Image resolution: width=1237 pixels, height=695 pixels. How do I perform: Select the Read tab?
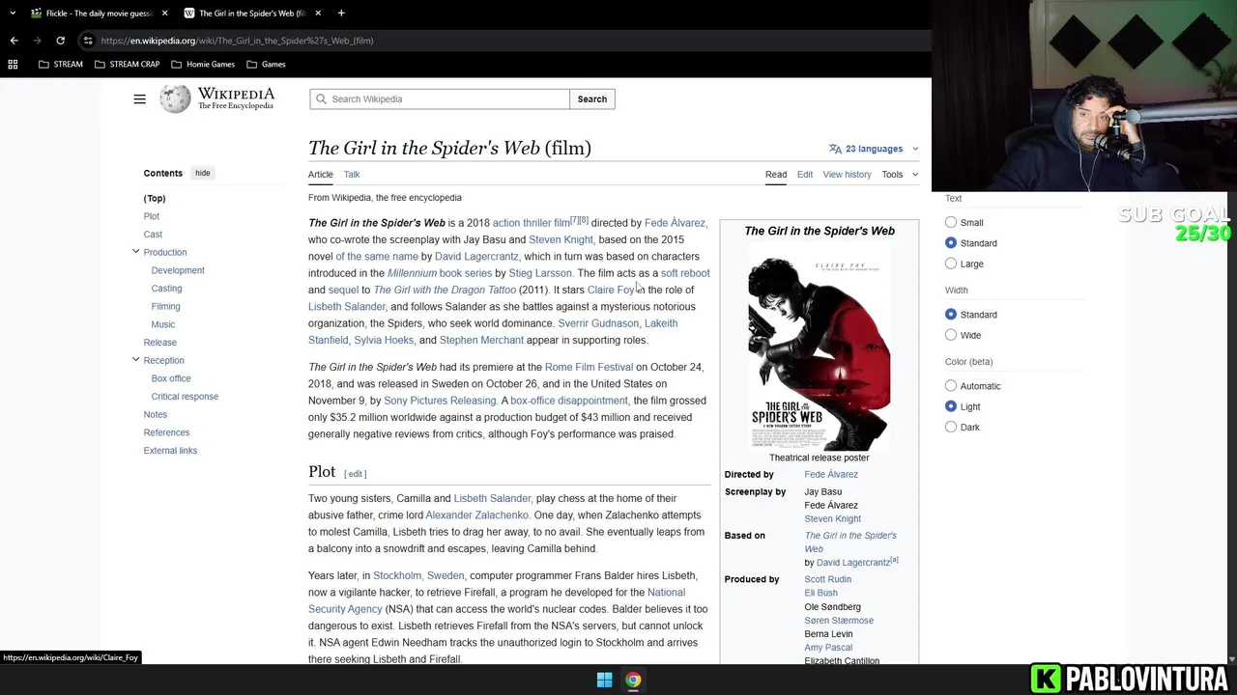click(x=776, y=175)
